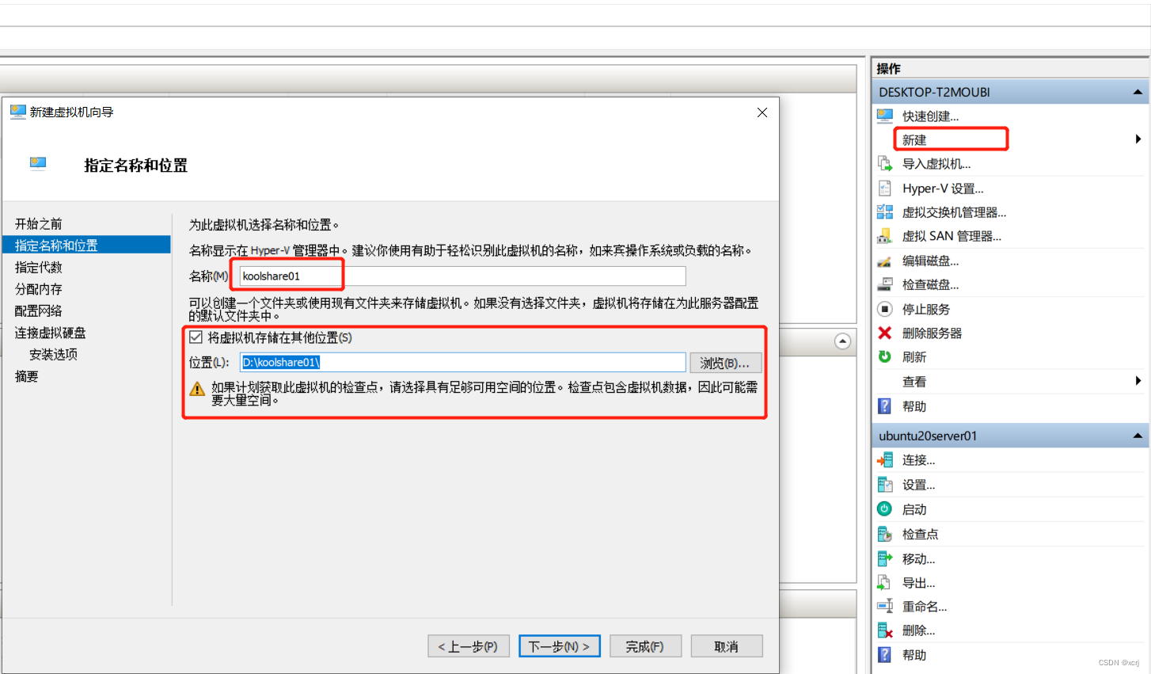The height and width of the screenshot is (674, 1151).
Task: Click the 取消 cancel button
Action: (726, 646)
